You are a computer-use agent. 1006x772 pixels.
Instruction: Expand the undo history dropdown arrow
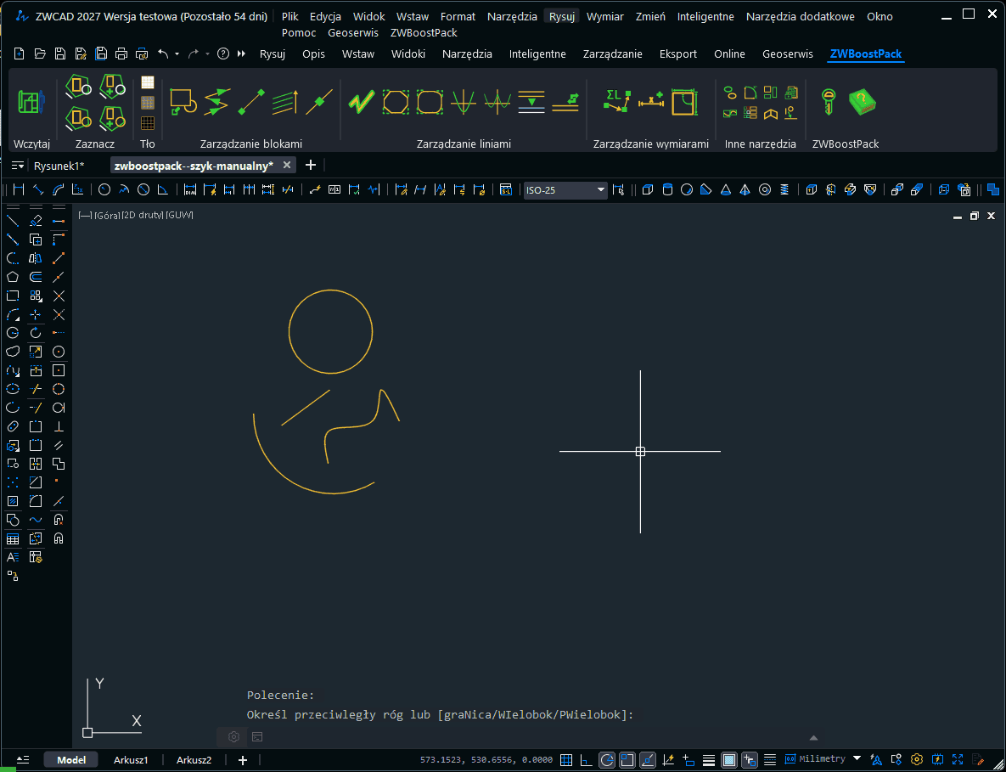pyautogui.click(x=177, y=54)
